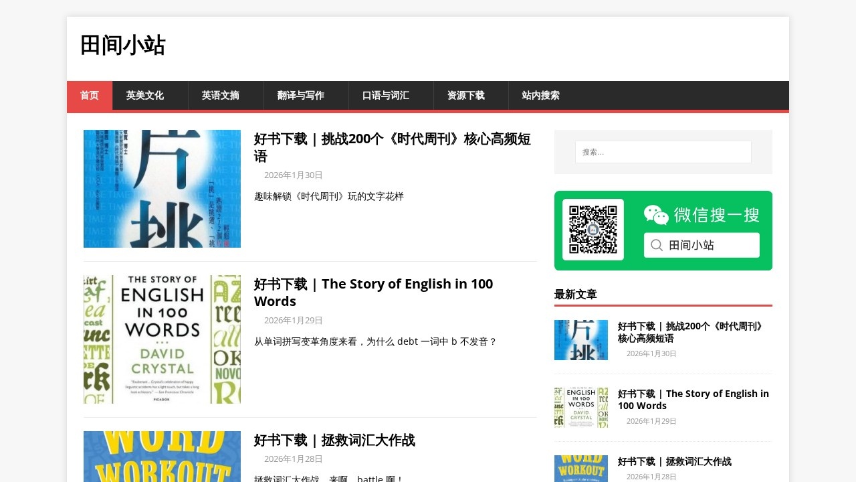The height and width of the screenshot is (482, 856).
Task: Open the 资源下载 menu item
Action: click(466, 96)
